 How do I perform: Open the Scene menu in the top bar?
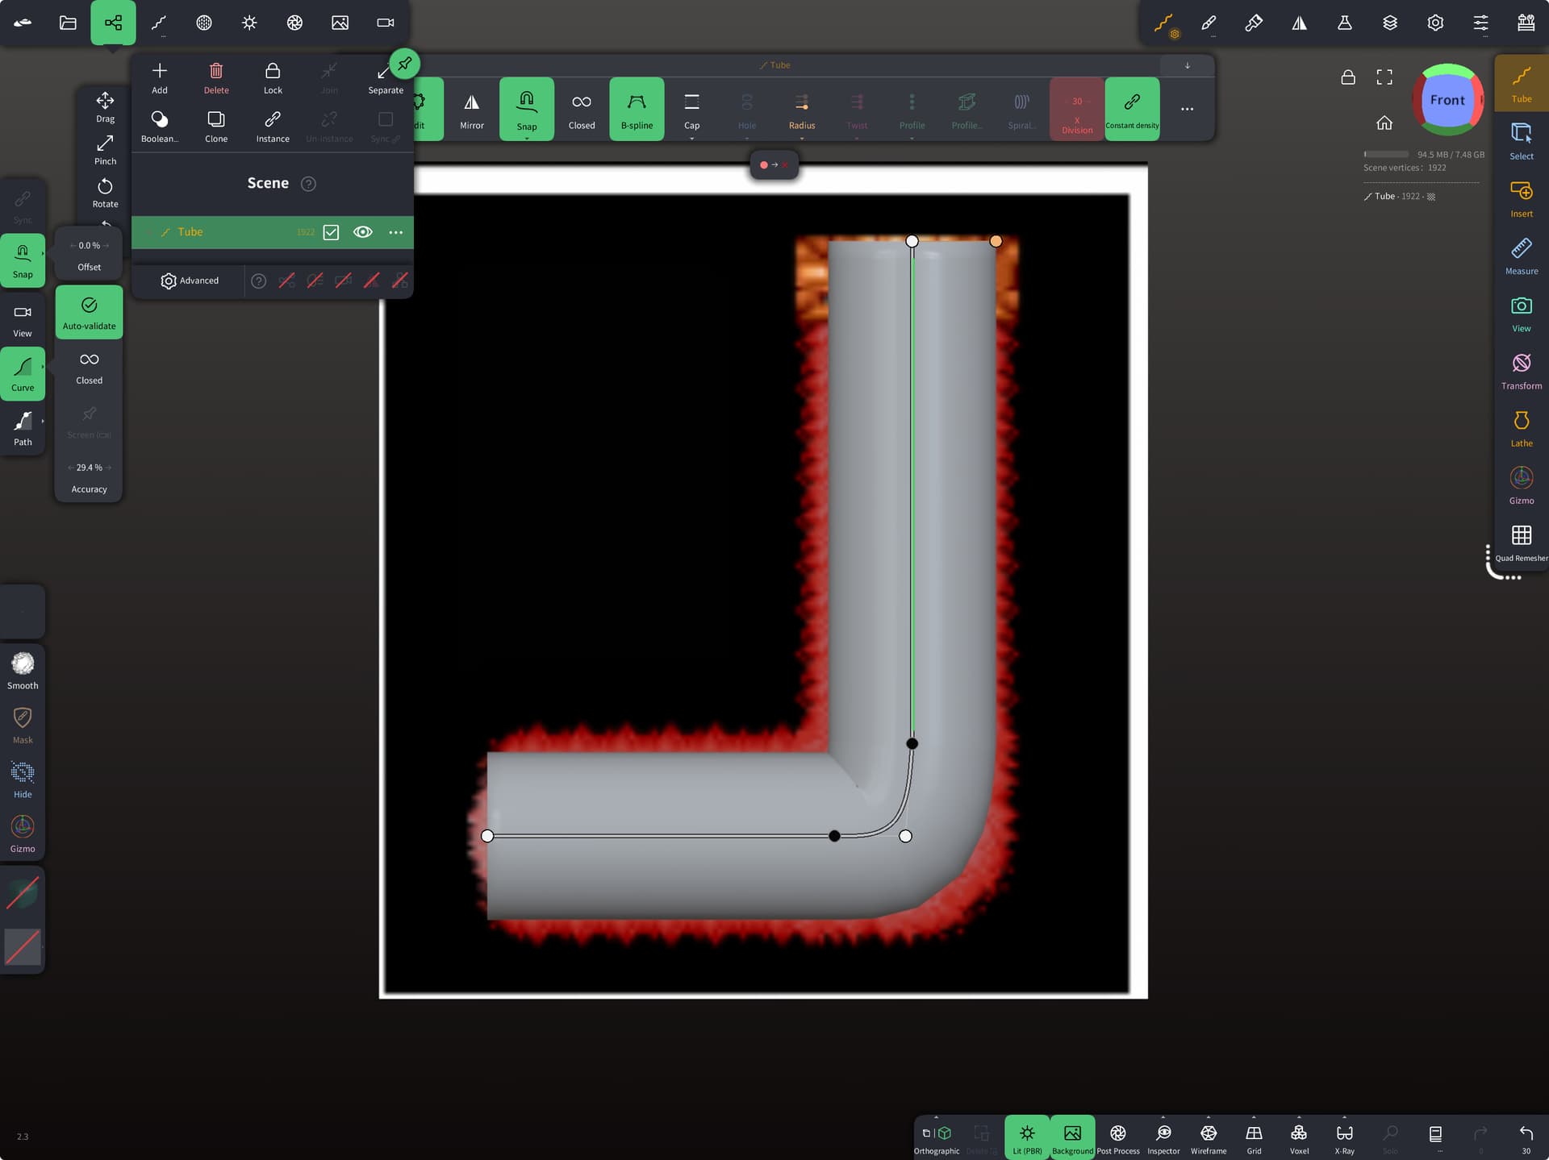(113, 23)
